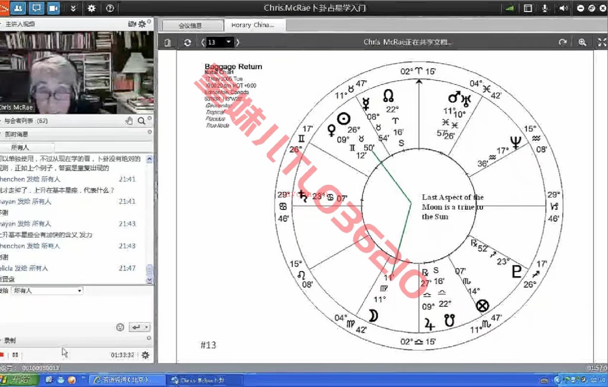Image resolution: width=608 pixels, height=387 pixels.
Task: Detach the 即时消息 panel
Action: click(x=149, y=132)
